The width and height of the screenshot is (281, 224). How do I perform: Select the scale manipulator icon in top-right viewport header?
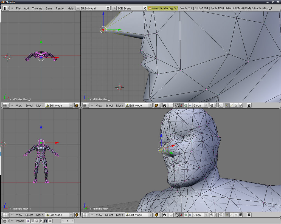(x=190, y=105)
